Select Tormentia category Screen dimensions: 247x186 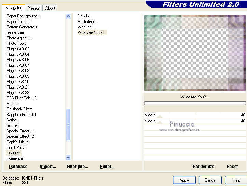click(14, 158)
